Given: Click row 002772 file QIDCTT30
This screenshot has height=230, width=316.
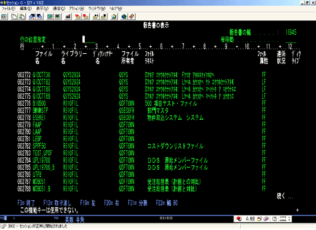Looking at the screenshot, I should (x=42, y=75).
